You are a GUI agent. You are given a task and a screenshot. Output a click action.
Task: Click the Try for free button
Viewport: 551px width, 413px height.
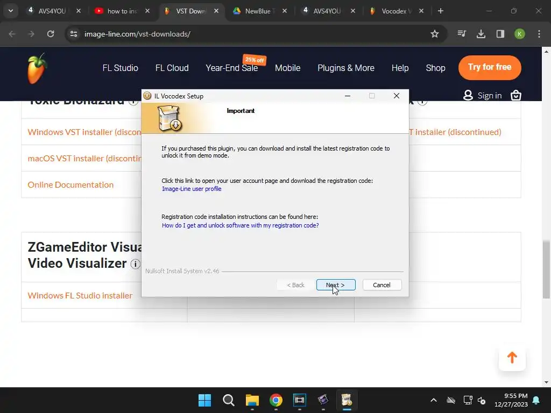(x=490, y=67)
